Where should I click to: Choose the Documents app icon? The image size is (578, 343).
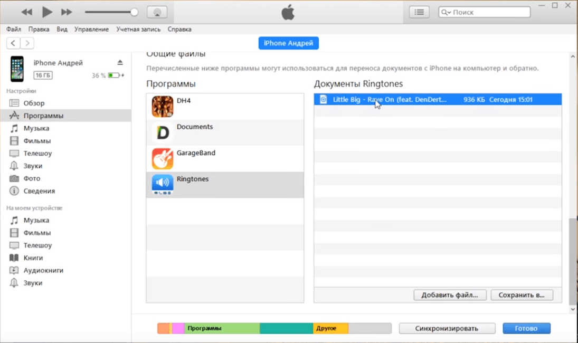(163, 132)
